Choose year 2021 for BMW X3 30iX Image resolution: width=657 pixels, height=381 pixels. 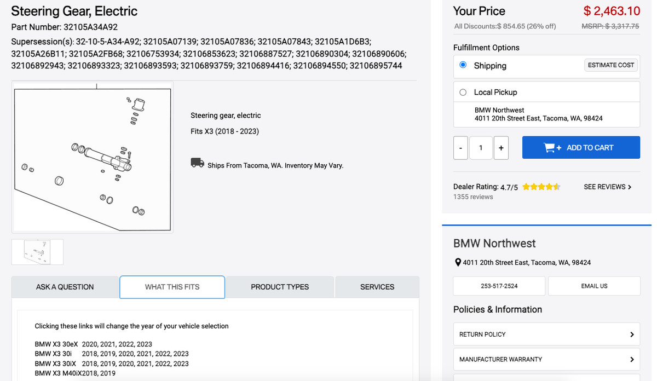145,363
